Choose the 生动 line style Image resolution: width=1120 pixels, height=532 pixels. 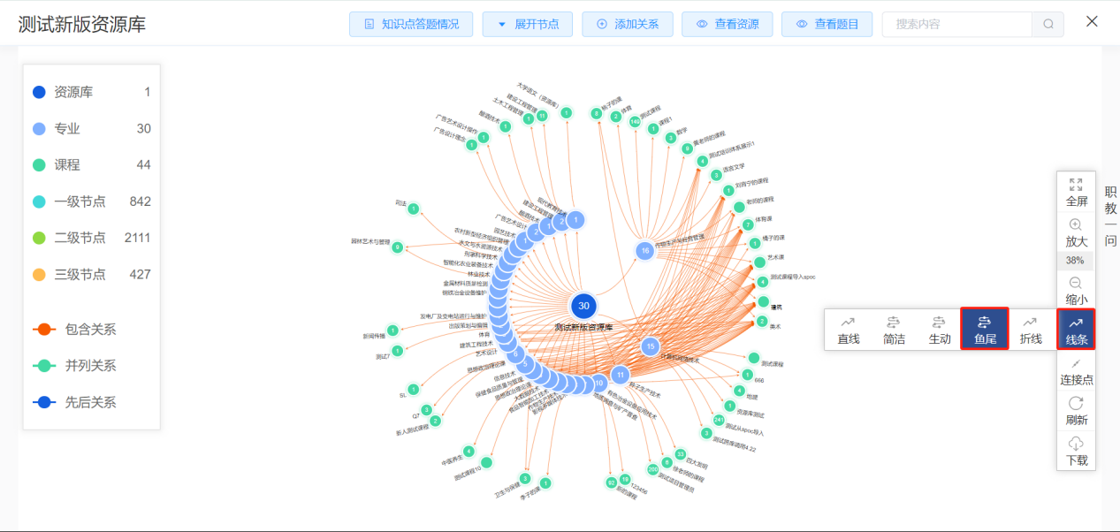point(940,329)
